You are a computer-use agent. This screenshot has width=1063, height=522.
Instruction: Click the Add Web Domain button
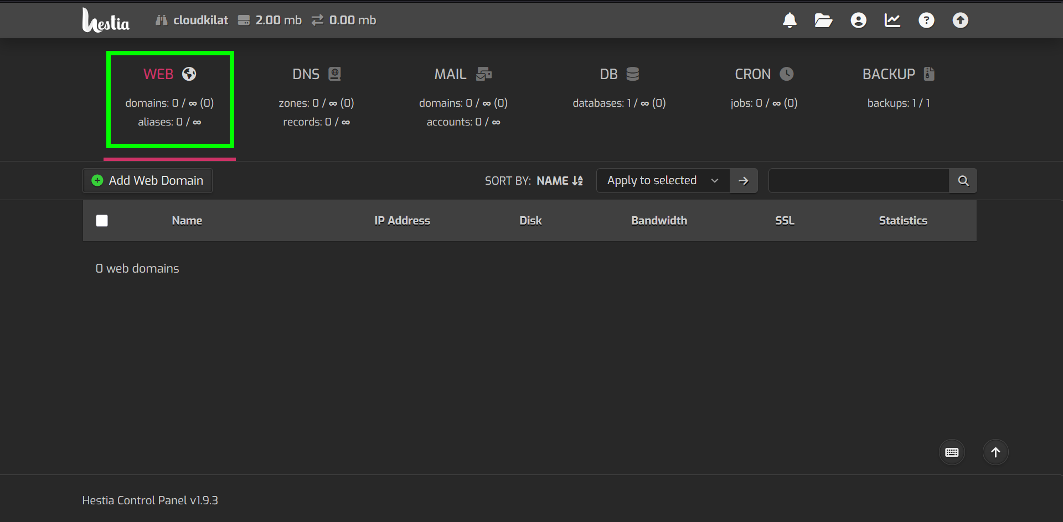click(147, 180)
